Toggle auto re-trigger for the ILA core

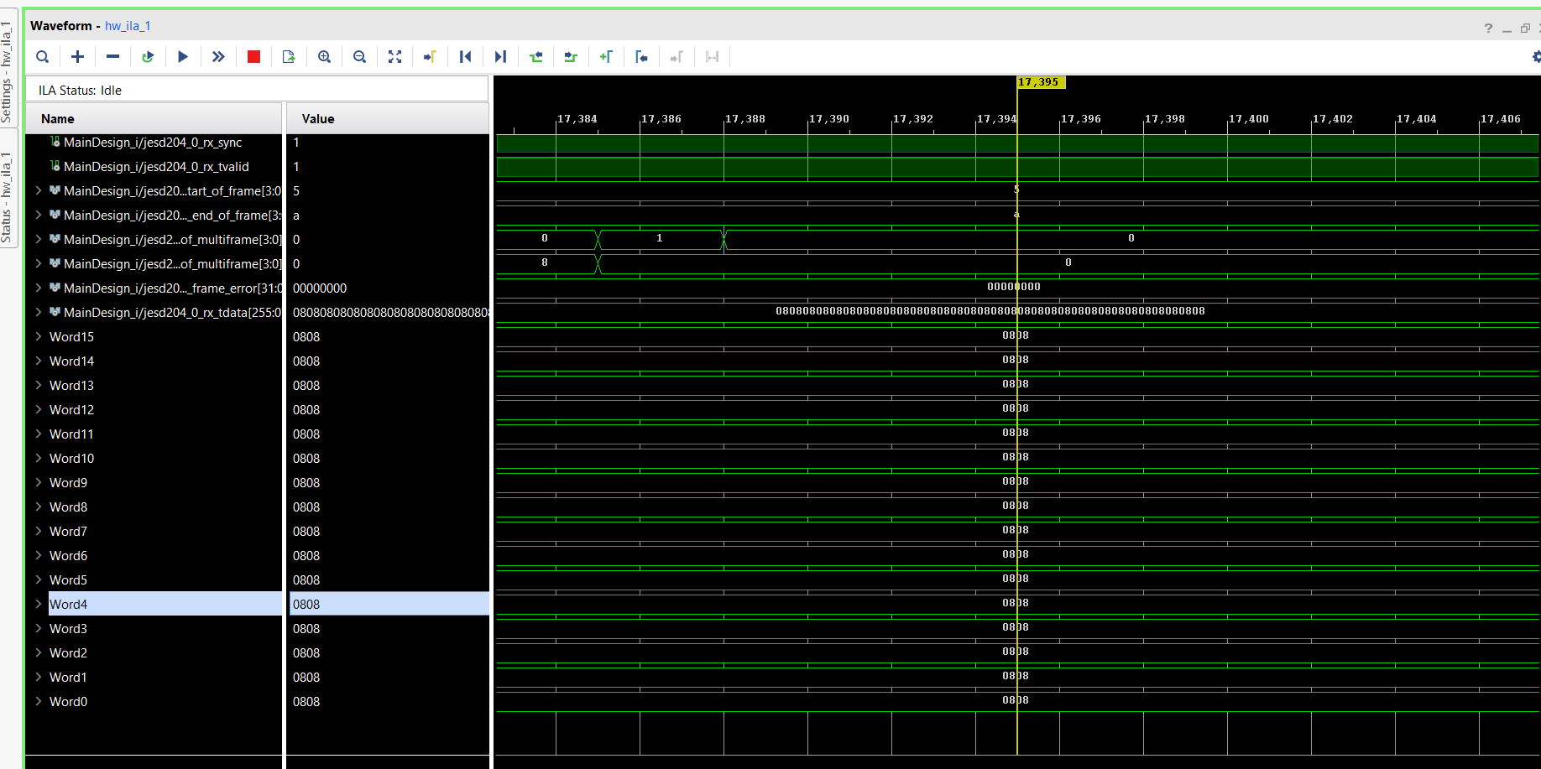pyautogui.click(x=148, y=57)
